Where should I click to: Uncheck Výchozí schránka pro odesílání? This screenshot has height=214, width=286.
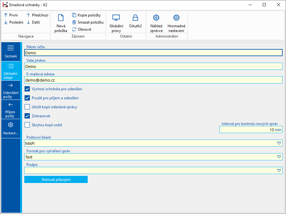(x=27, y=89)
